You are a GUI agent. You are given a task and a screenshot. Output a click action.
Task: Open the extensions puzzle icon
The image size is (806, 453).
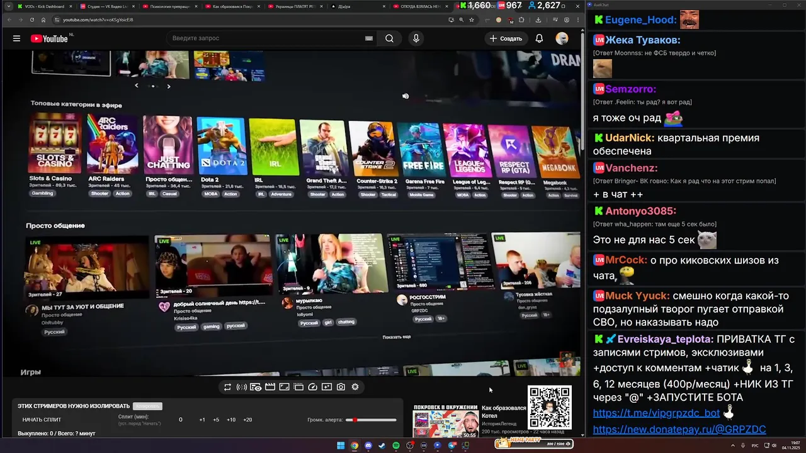tap(521, 20)
